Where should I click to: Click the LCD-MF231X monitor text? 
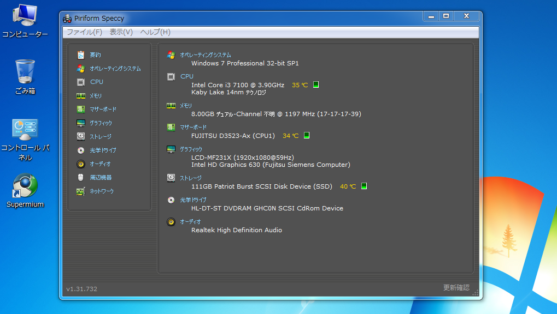point(243,158)
